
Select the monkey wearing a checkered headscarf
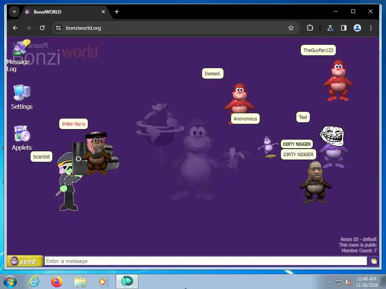point(97,153)
